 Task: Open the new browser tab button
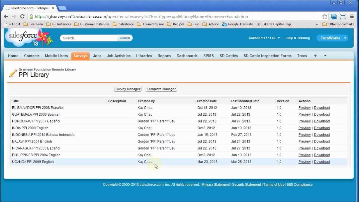coord(62,8)
